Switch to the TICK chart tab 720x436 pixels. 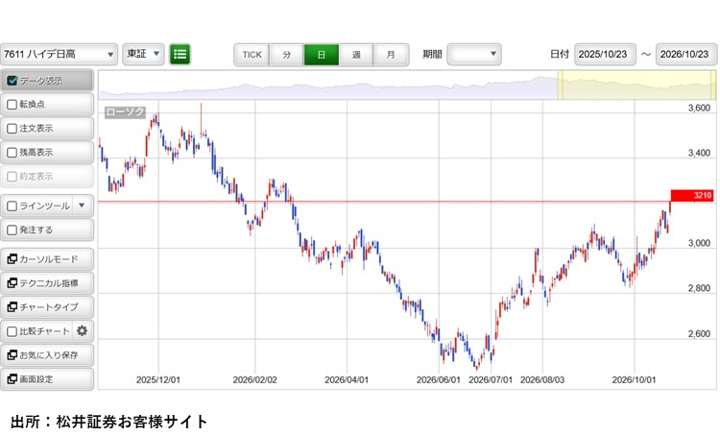coord(252,55)
